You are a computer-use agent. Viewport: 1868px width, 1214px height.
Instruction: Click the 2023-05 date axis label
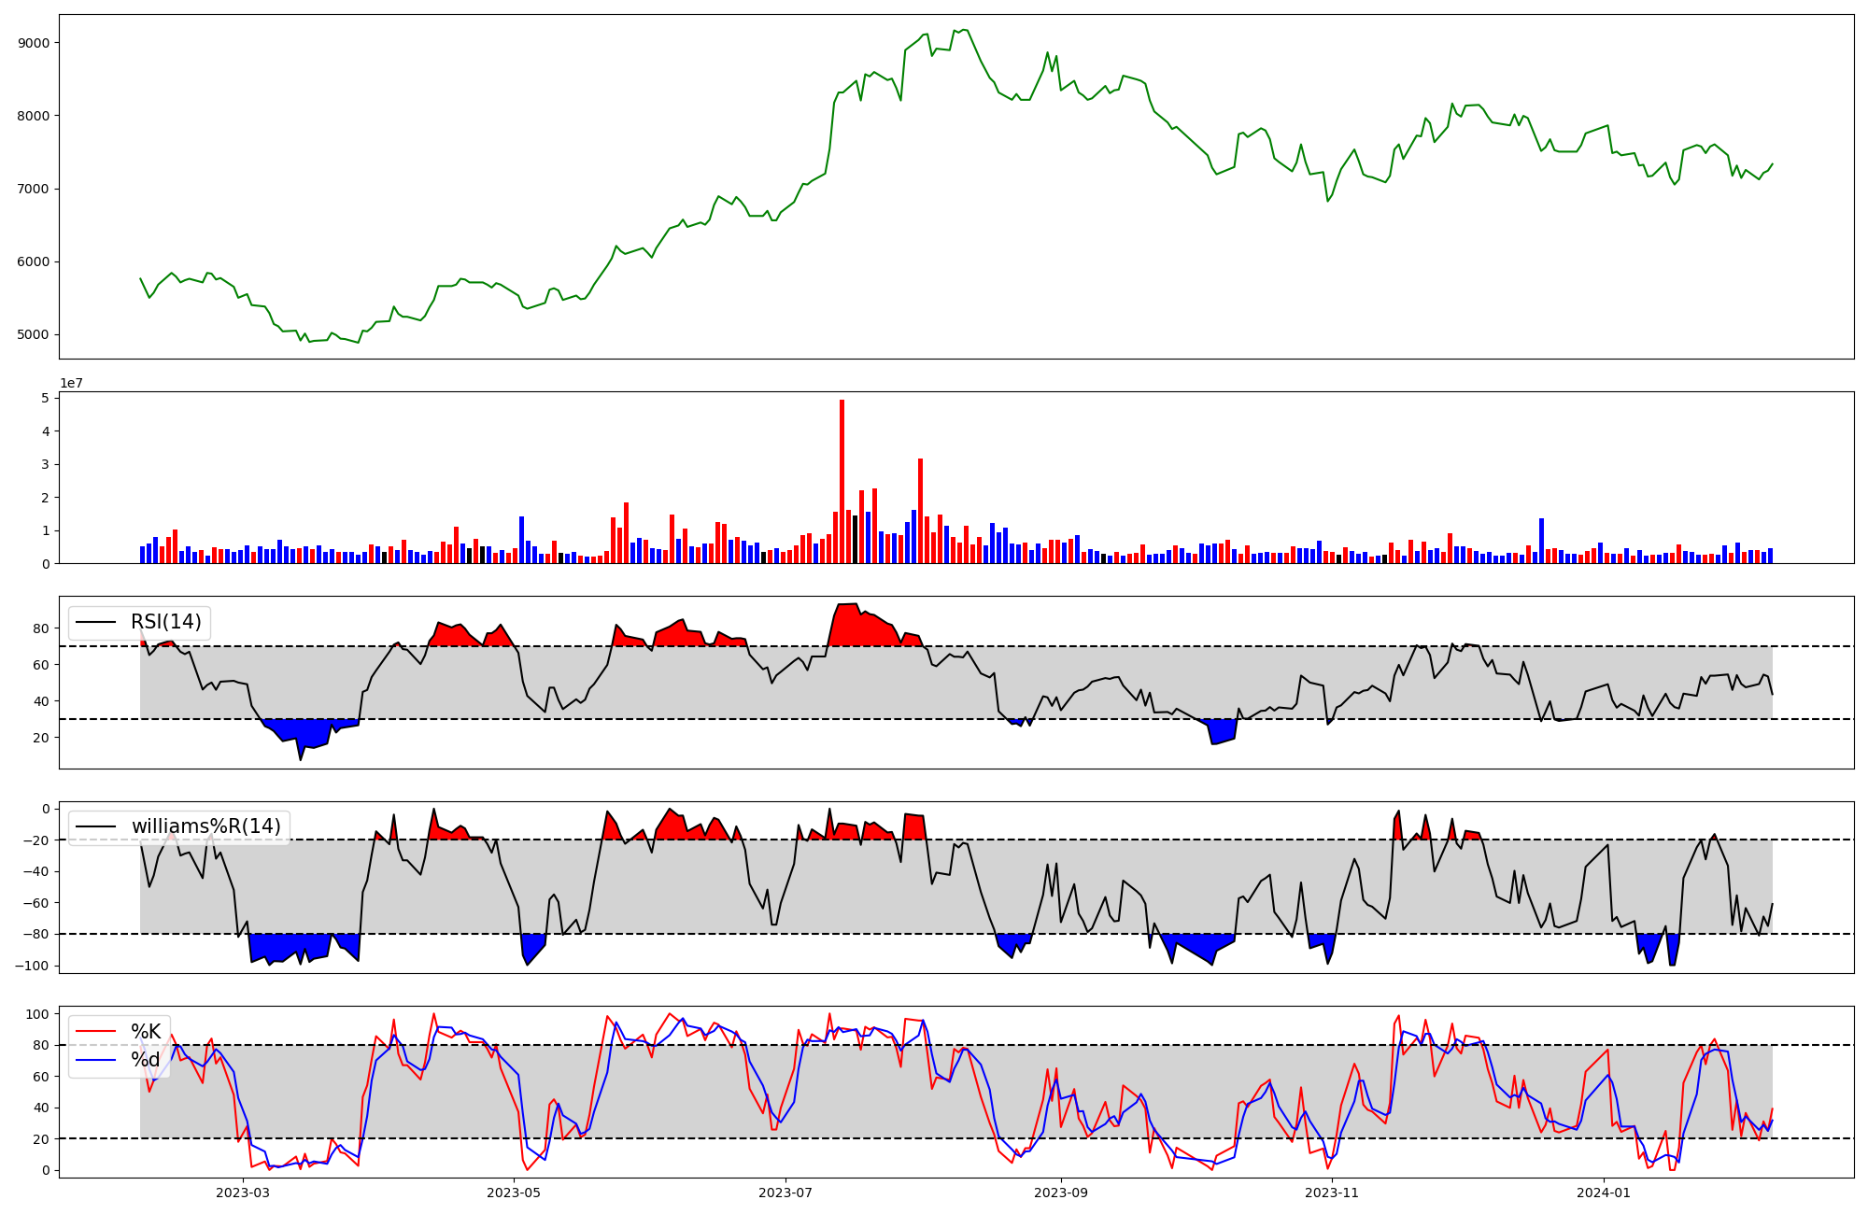coord(514,1193)
